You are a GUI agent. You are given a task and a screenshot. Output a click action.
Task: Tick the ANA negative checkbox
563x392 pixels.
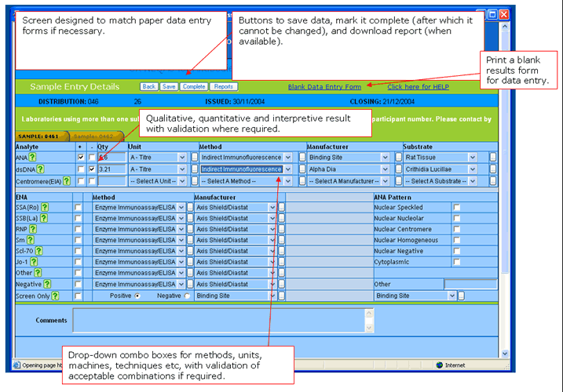92,157
